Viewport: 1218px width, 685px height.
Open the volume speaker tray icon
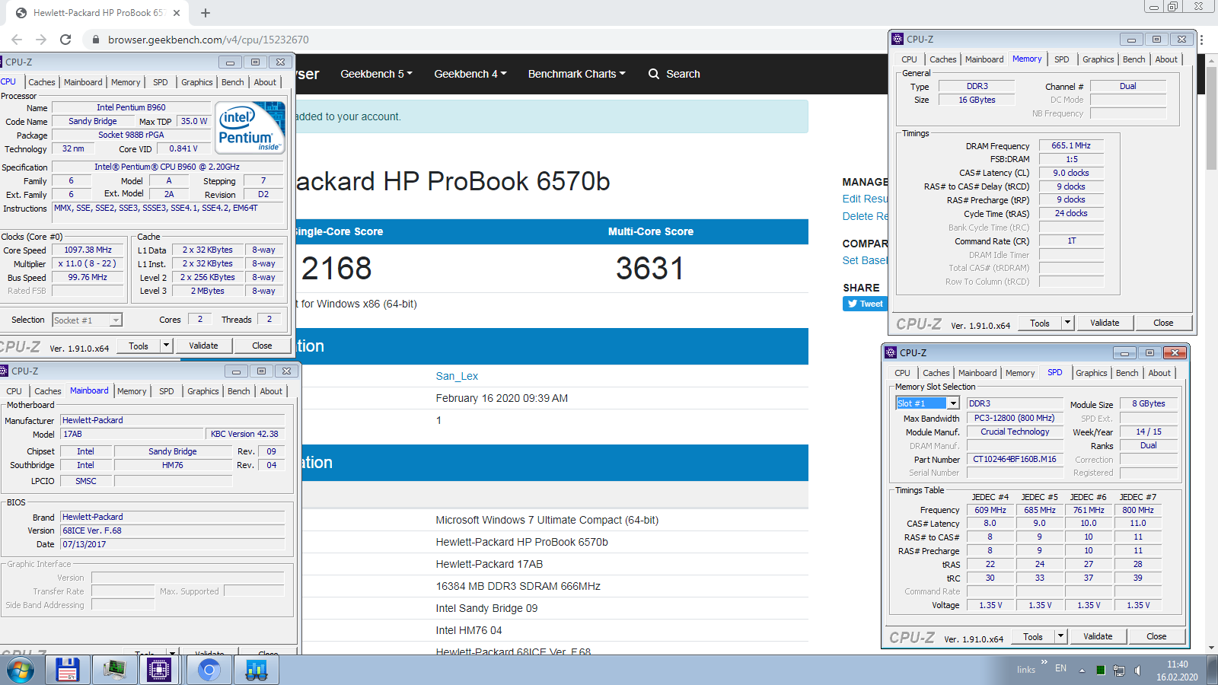(1137, 671)
